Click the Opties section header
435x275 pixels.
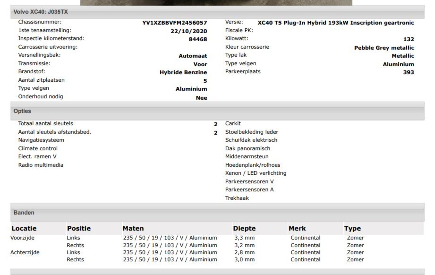[22, 111]
